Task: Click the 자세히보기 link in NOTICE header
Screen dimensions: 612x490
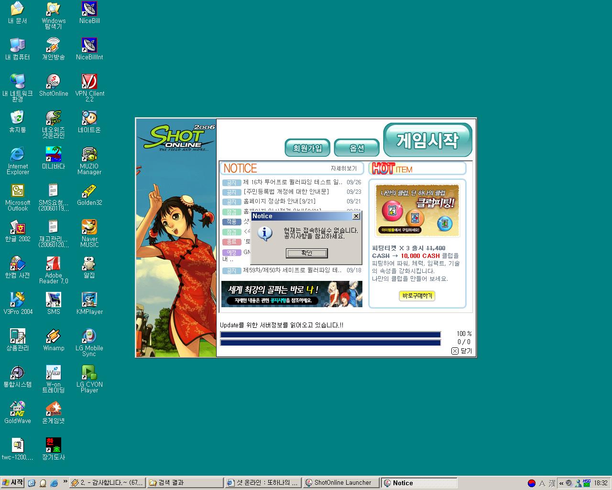Action: click(x=343, y=168)
